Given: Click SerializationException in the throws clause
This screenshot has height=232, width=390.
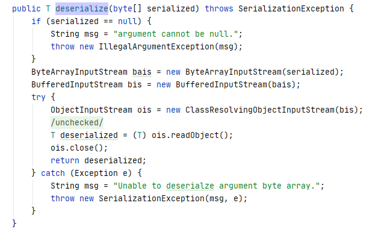Looking at the screenshot, I should [x=291, y=8].
